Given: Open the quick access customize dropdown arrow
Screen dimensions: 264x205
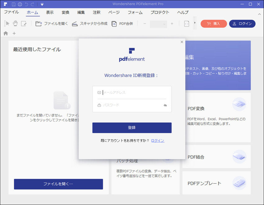Looking at the screenshot, I should click(x=42, y=4).
